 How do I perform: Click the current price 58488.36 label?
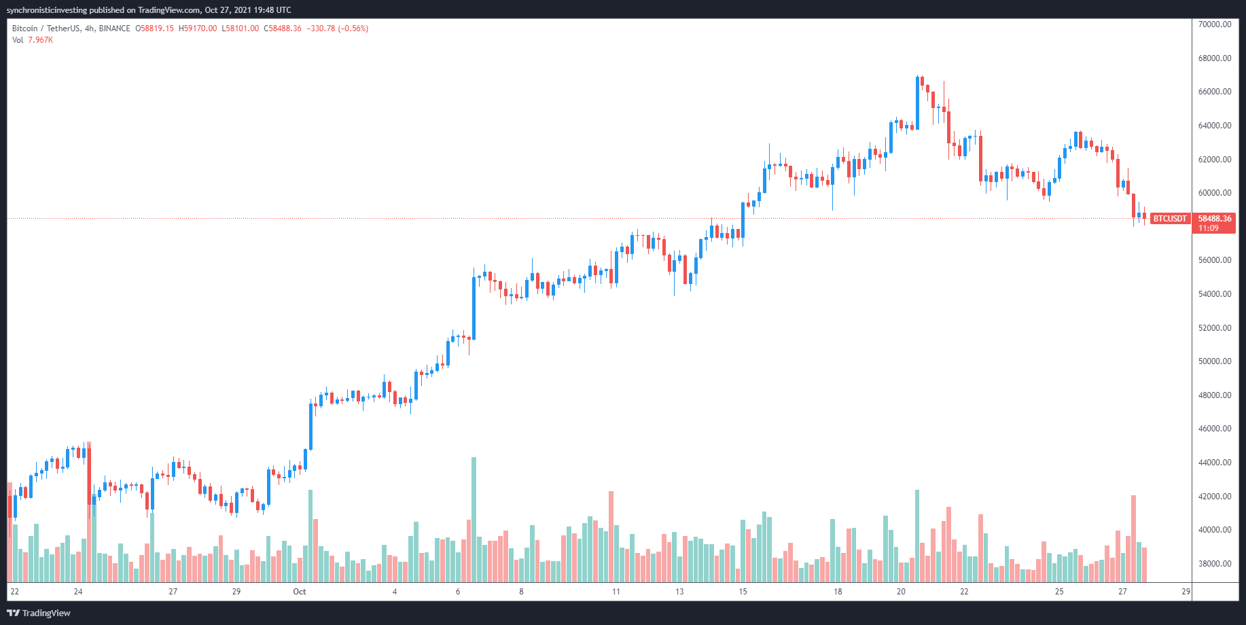coord(1214,219)
